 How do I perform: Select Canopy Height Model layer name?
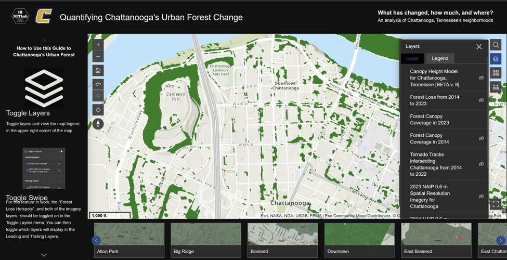click(435, 78)
